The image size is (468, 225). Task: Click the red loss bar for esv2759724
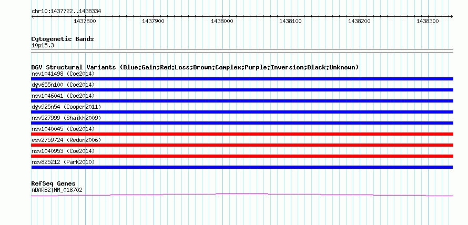click(242, 145)
